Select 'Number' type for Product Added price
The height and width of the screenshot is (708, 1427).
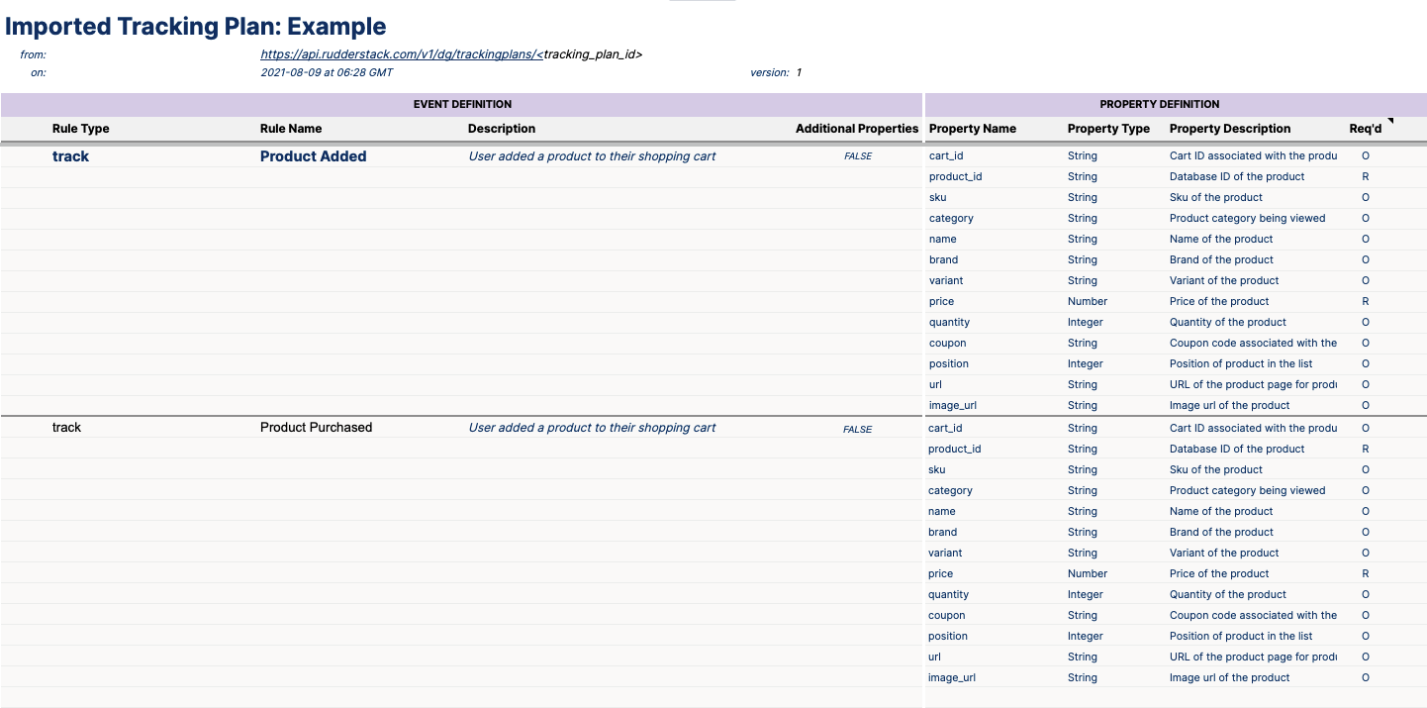pos(1088,301)
